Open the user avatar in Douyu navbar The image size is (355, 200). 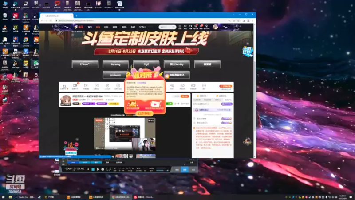coord(215,27)
